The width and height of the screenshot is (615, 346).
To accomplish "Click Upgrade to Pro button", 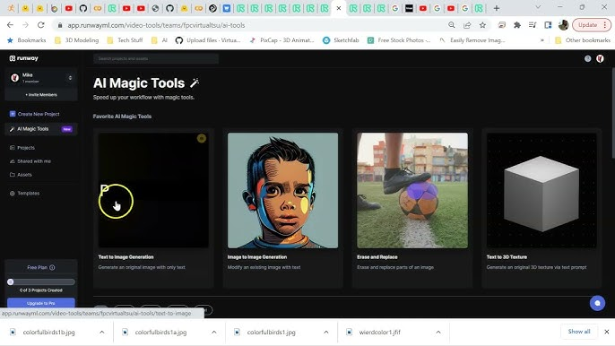I will 41,303.
